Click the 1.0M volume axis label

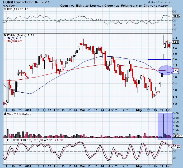[176, 130]
